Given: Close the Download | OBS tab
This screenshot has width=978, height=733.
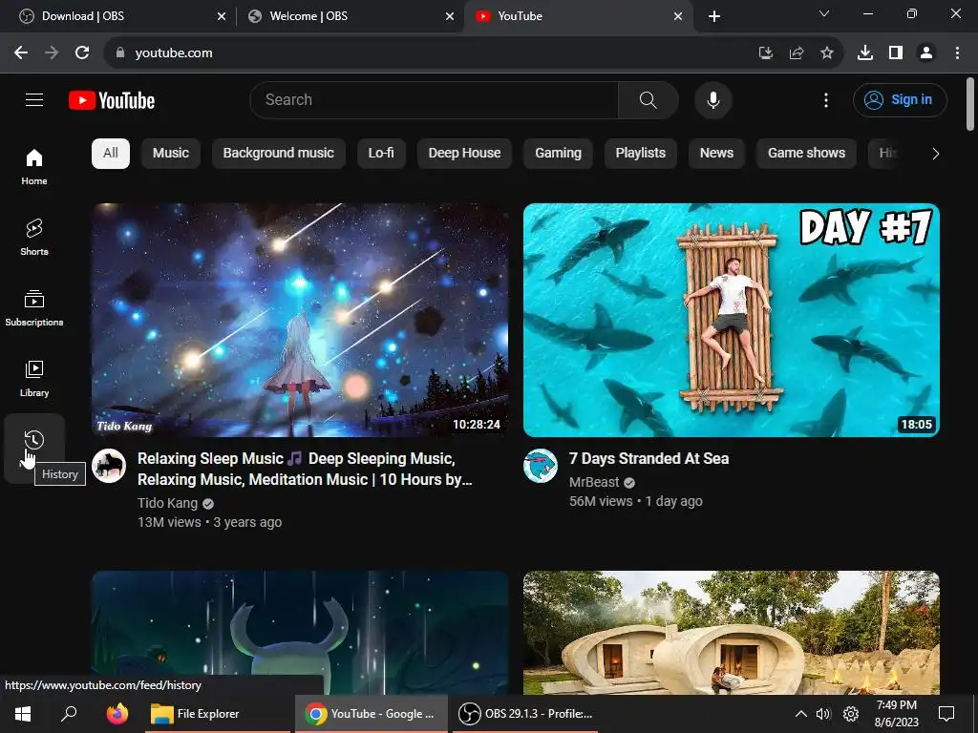Looking at the screenshot, I should tap(222, 16).
